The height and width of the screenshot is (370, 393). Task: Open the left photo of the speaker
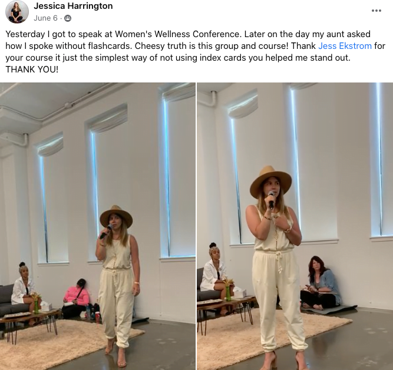click(x=97, y=226)
